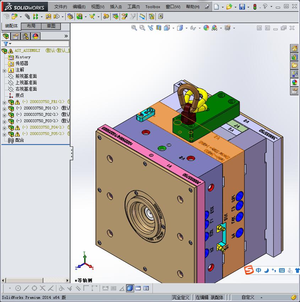Open the File Explorer task pane icon
300x302 pixels.
coord(294,65)
